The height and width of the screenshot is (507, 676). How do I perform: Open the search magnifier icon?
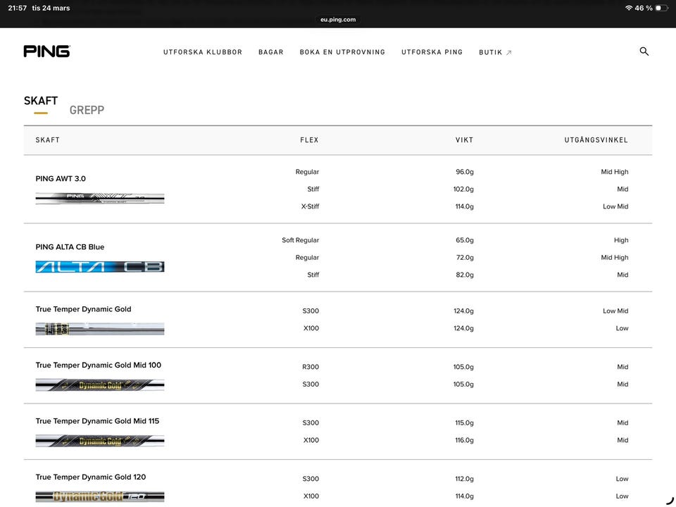point(644,51)
